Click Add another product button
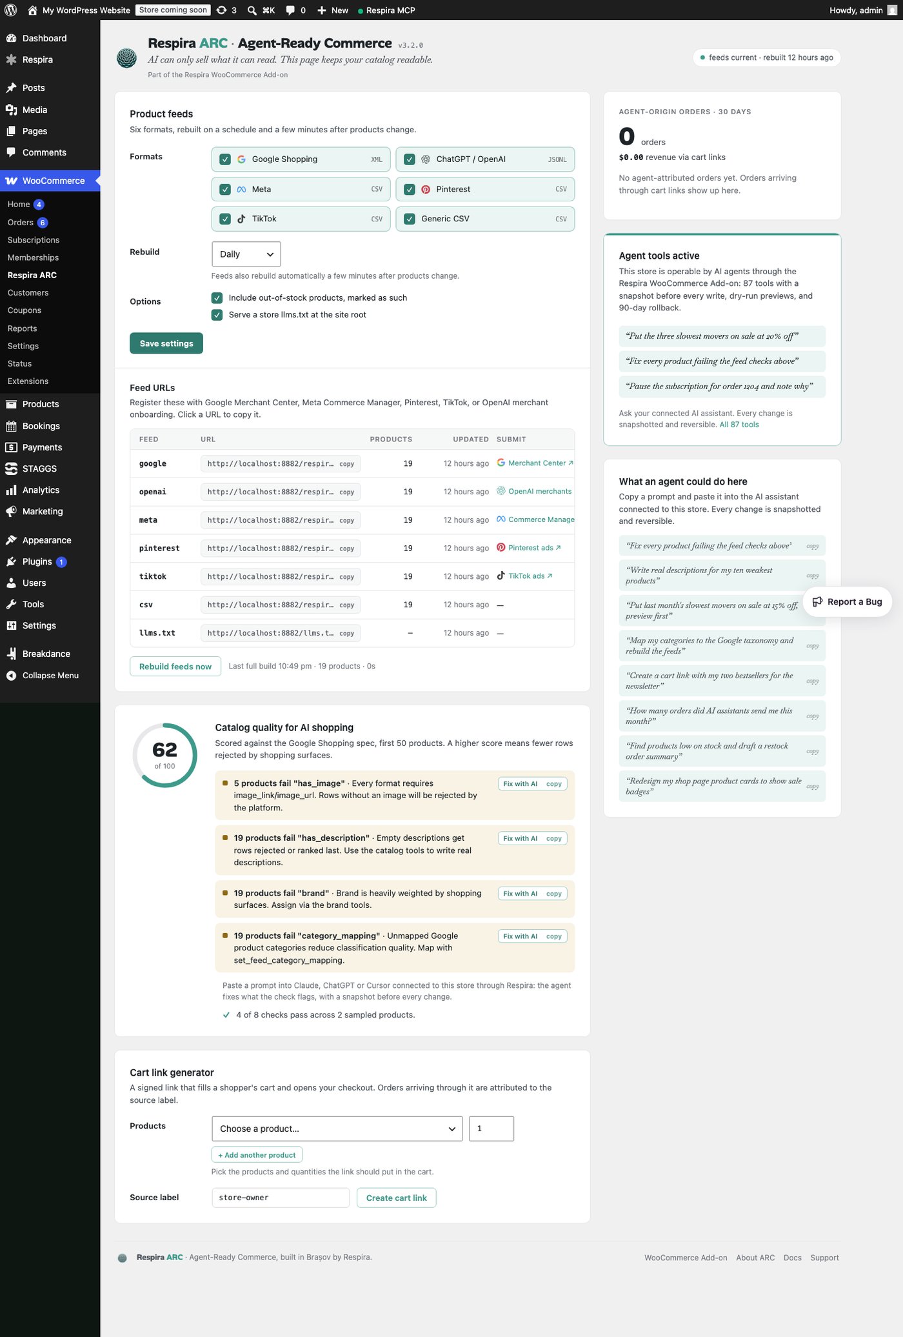Viewport: 903px width, 1337px height. click(257, 1155)
